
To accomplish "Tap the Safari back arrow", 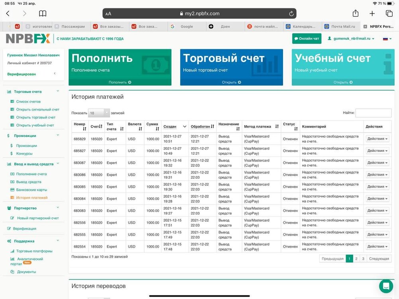I will click(8, 14).
